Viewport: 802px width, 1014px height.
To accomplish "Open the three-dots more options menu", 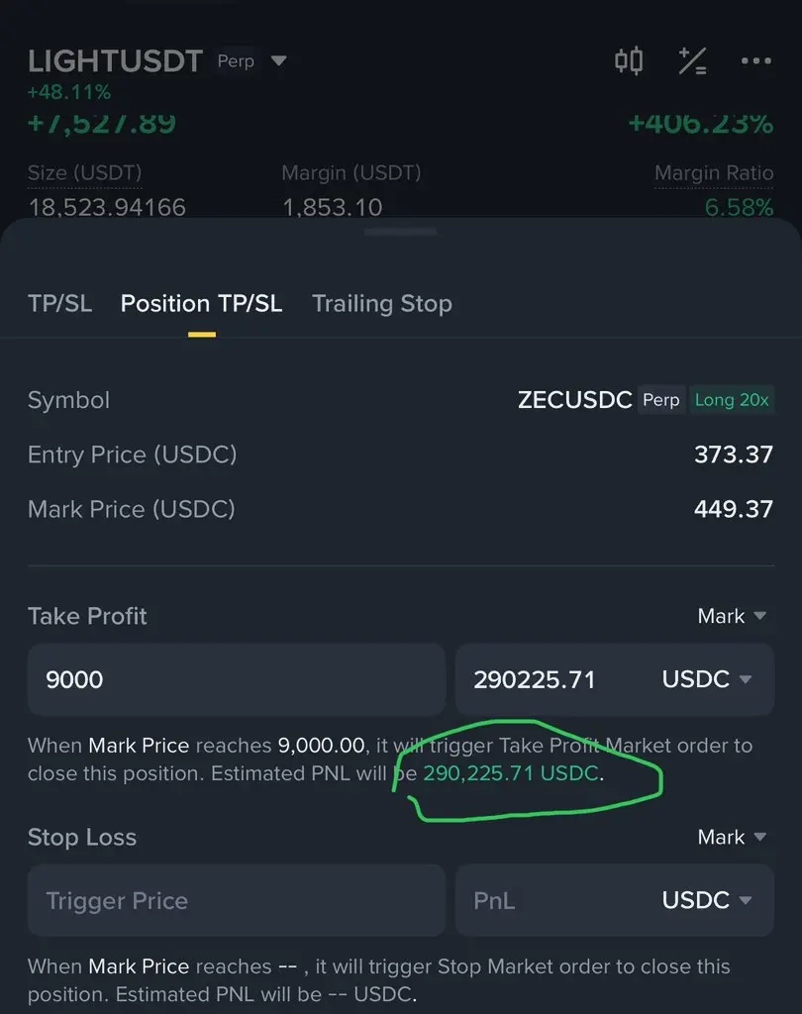I will pos(756,60).
